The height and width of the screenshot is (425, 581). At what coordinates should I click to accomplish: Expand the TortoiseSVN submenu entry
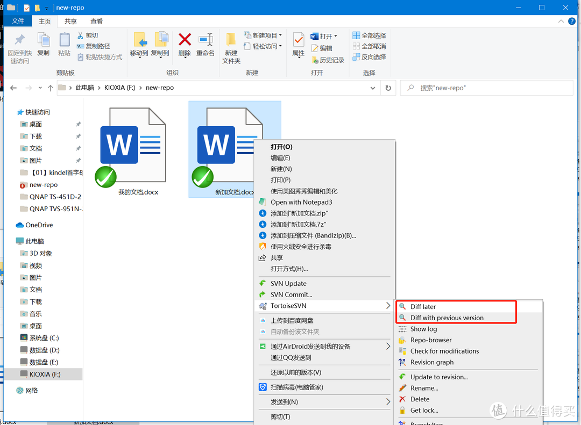[x=324, y=306]
